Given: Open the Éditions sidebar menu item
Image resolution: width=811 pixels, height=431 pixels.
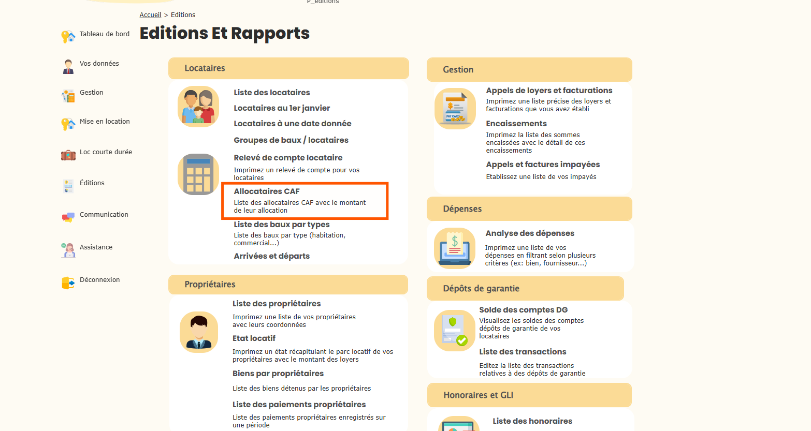Looking at the screenshot, I should coord(92,183).
